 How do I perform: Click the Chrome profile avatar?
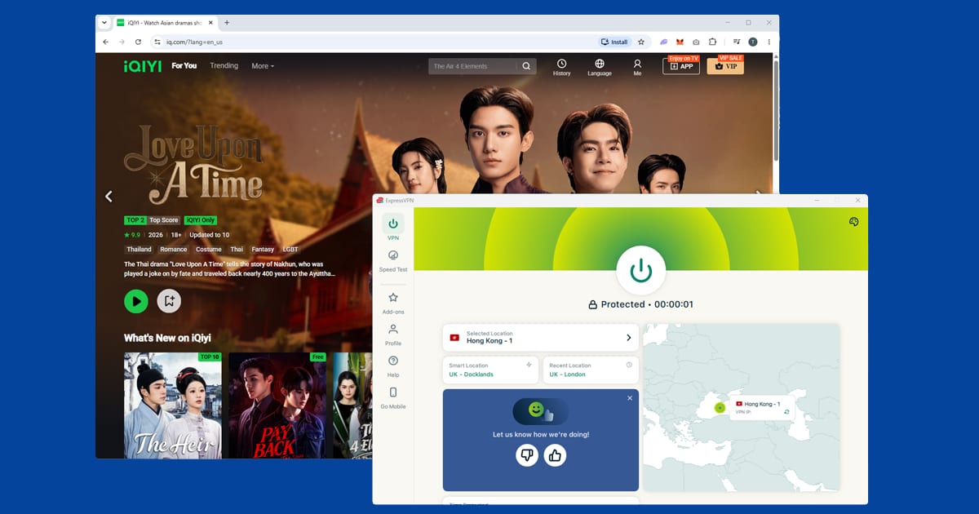pyautogui.click(x=752, y=42)
